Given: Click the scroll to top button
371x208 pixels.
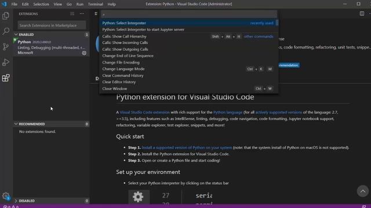Looking at the screenshot, I should (x=363, y=191).
